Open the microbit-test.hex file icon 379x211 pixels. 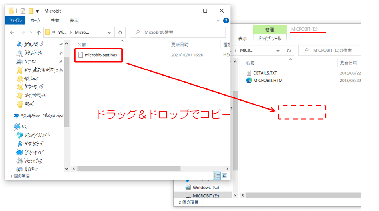(x=81, y=55)
